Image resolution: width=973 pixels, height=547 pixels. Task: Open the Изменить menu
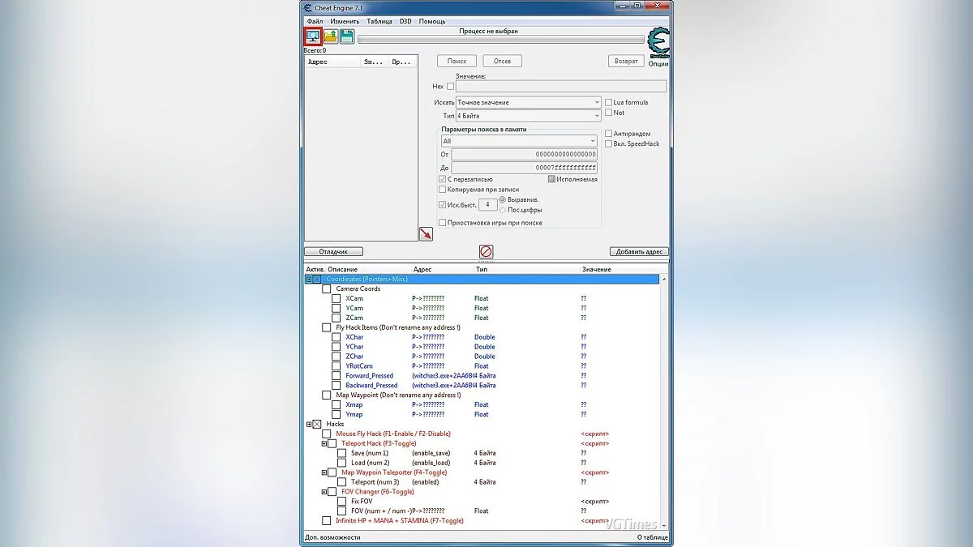pos(345,21)
